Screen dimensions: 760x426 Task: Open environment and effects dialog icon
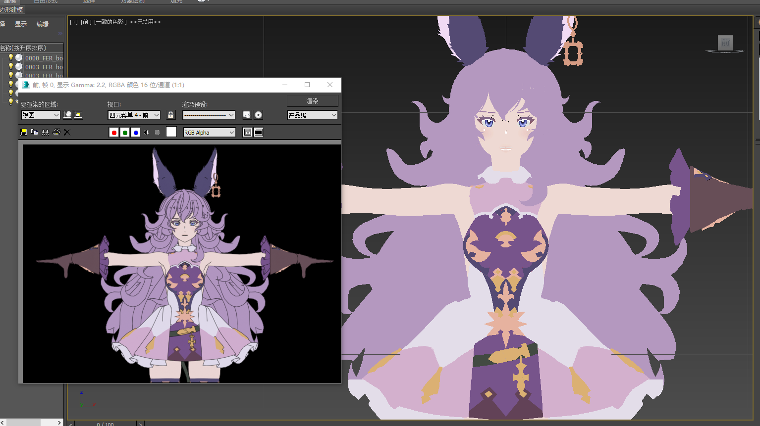coord(258,115)
